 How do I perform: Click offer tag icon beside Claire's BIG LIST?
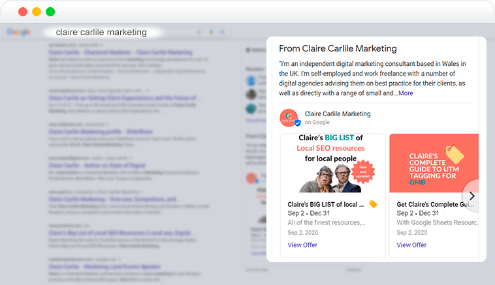click(373, 204)
